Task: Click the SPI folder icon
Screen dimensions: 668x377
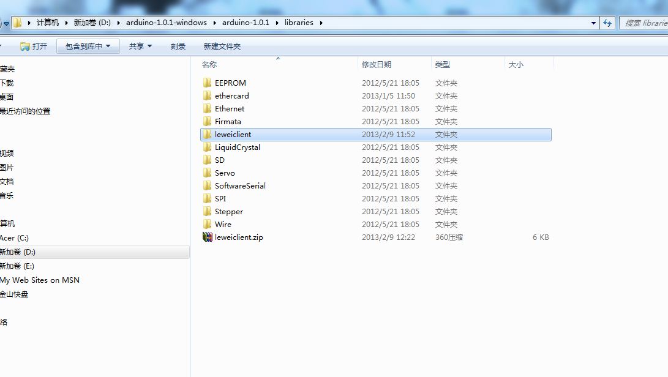Action: coord(207,198)
